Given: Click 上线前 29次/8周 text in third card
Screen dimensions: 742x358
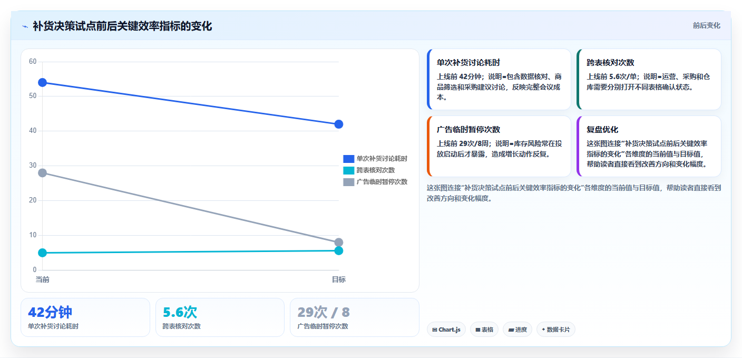Looking at the screenshot, I should (462, 143).
